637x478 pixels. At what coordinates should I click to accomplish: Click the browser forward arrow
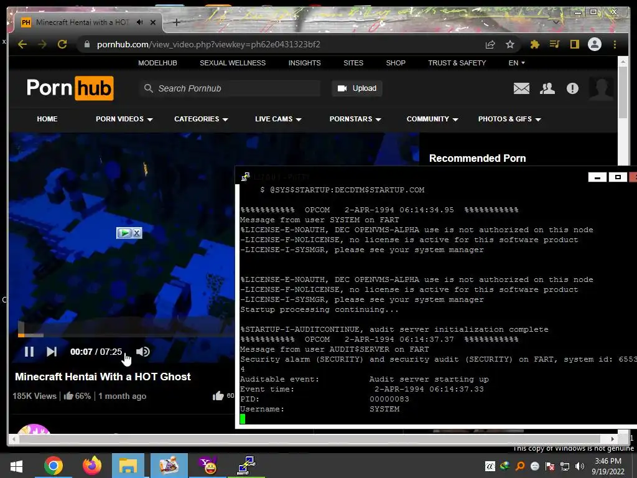(x=42, y=44)
